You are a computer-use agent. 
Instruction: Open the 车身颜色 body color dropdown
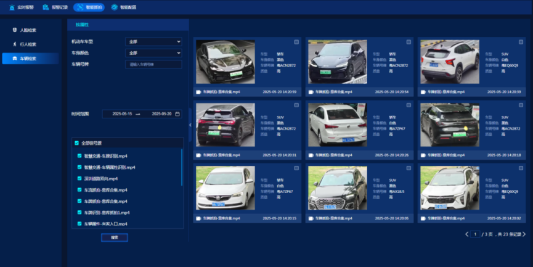point(153,53)
